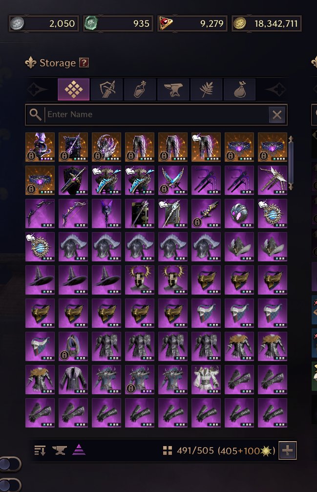Go to previous tab with left arrow

[37, 89]
